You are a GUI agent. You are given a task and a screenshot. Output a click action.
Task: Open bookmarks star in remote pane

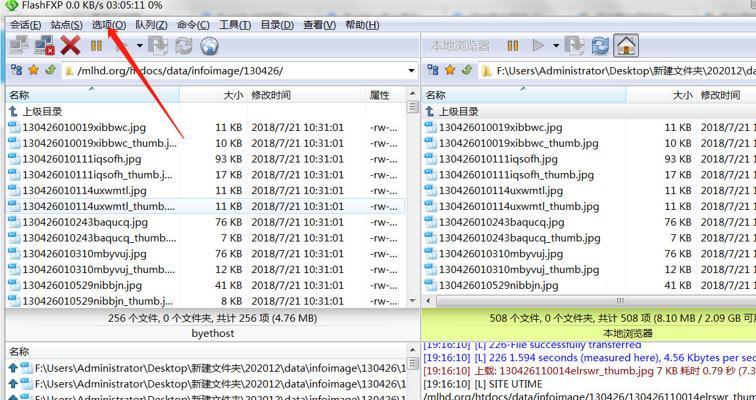point(34,70)
